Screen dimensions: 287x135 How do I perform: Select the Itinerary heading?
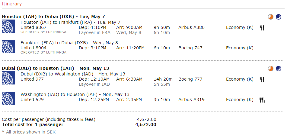(x=12, y=4)
